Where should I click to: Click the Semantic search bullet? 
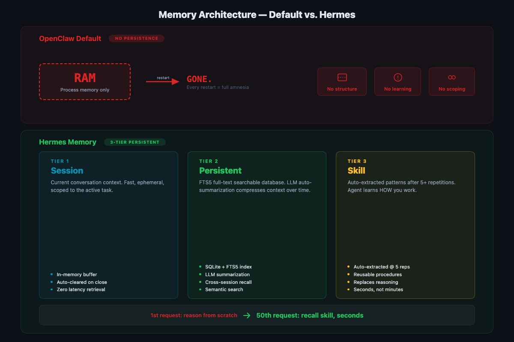pos(221,289)
